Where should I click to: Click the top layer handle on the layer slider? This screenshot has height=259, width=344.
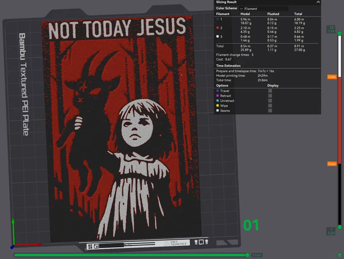[x=339, y=33]
